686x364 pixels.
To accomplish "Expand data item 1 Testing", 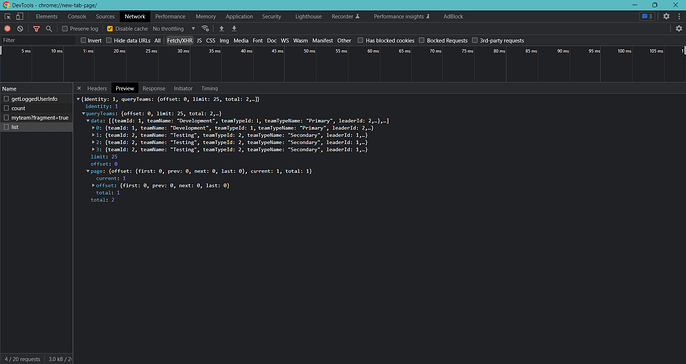I will [93, 135].
